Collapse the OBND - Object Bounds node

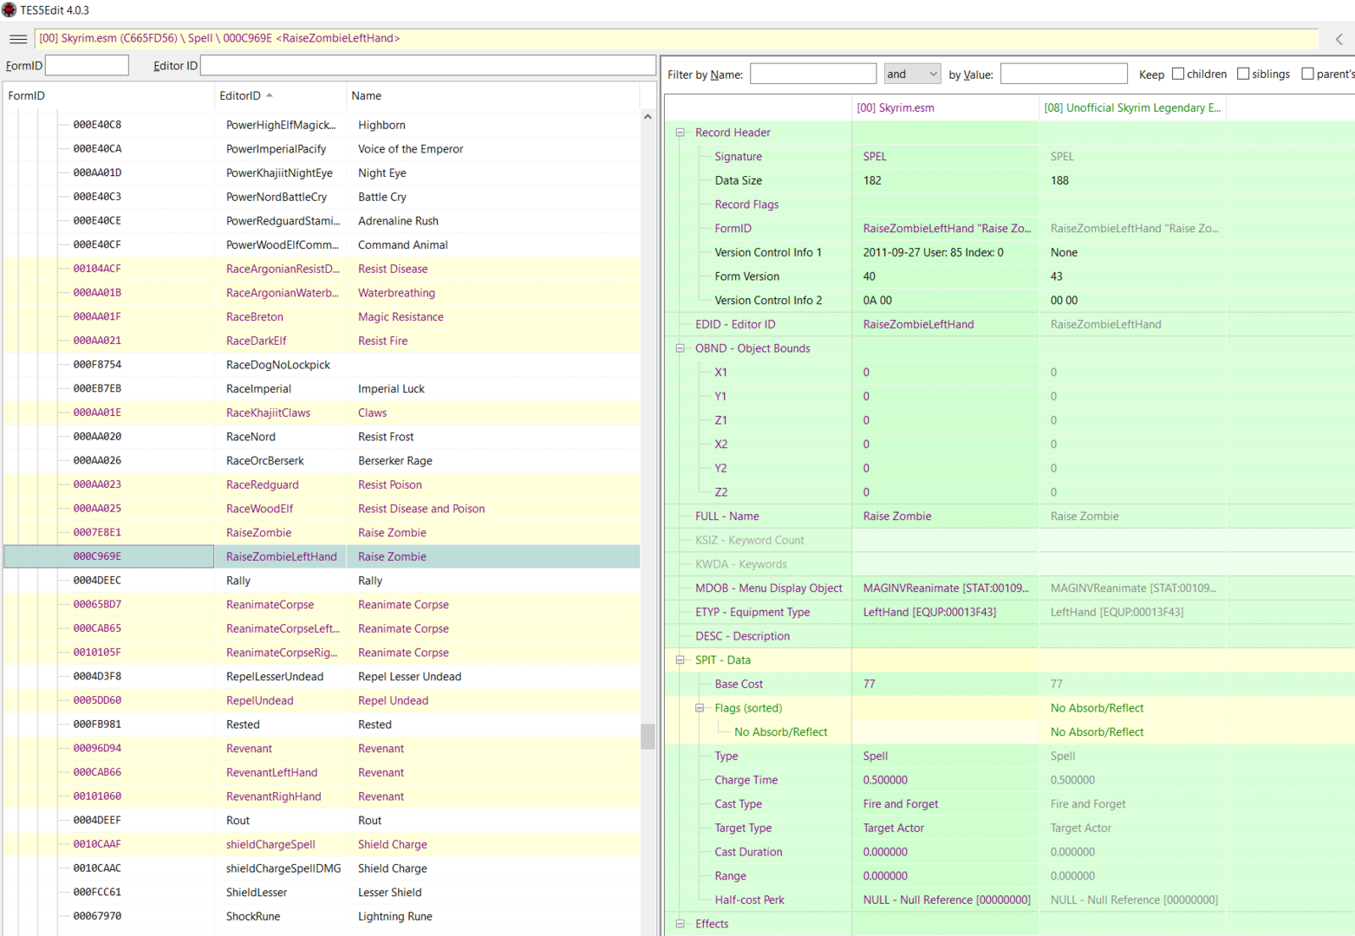tap(681, 348)
